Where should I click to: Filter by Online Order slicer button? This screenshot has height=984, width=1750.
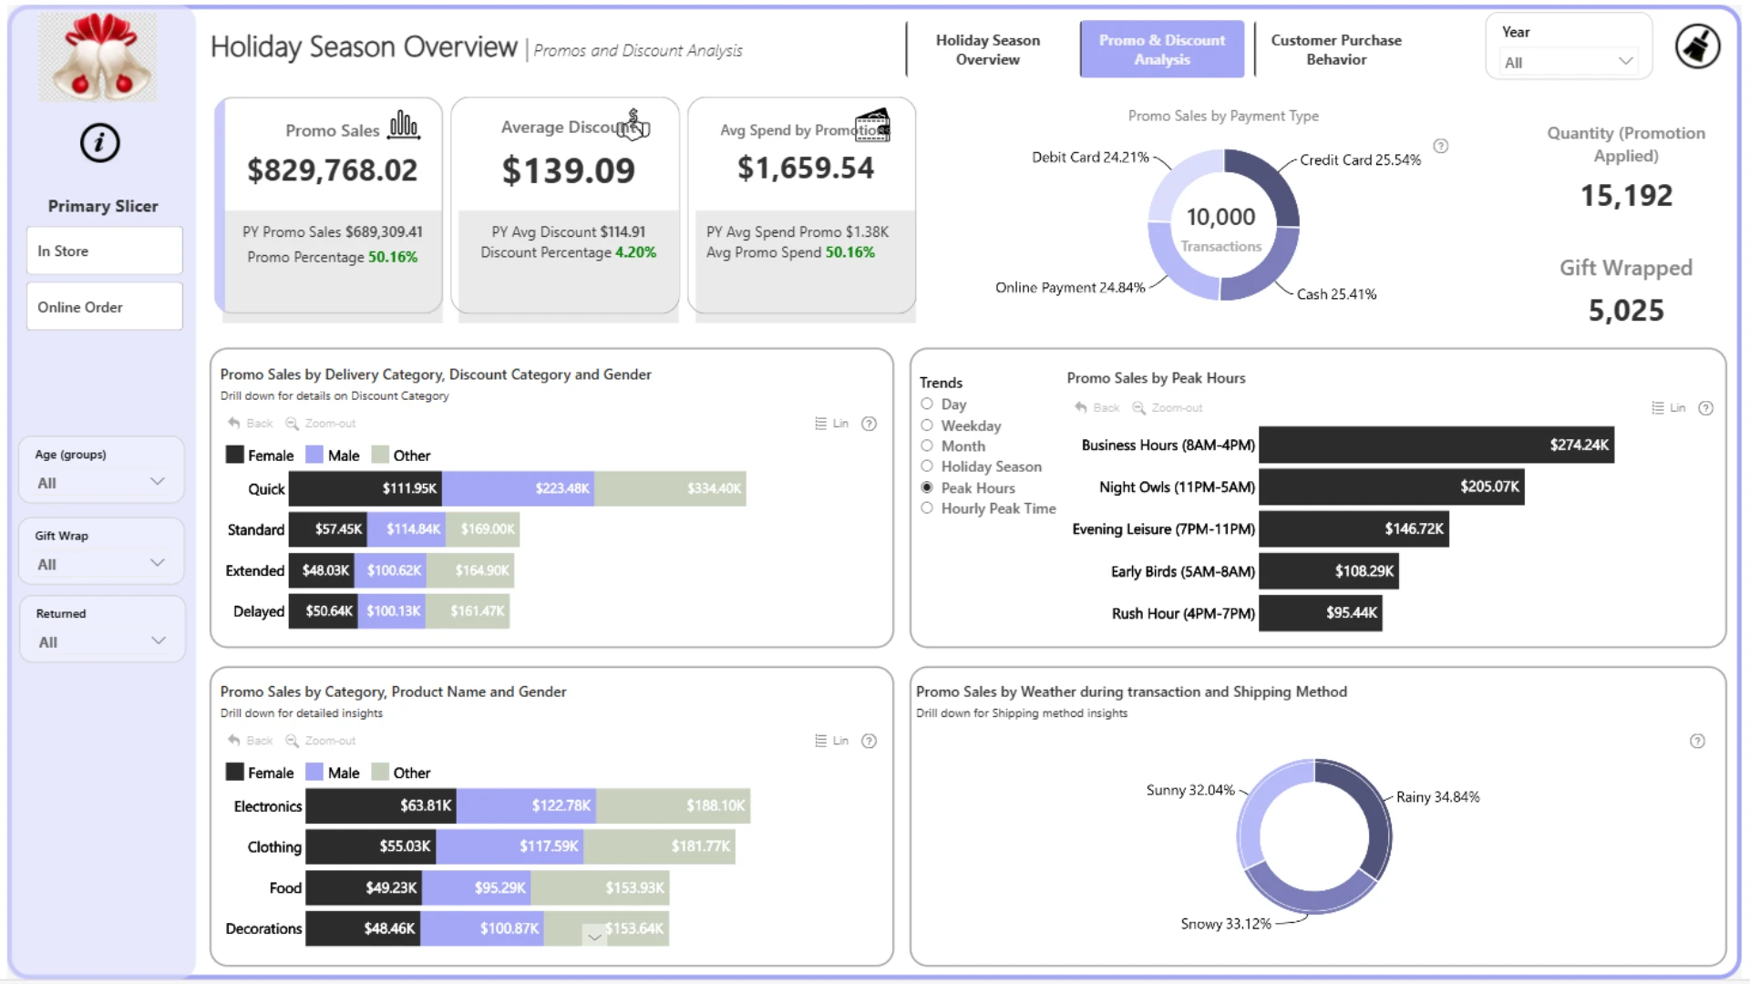point(105,307)
